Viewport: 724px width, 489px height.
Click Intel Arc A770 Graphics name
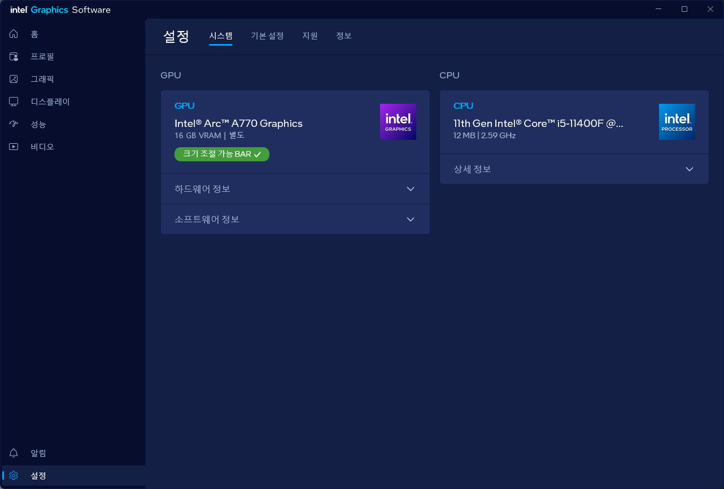239,124
